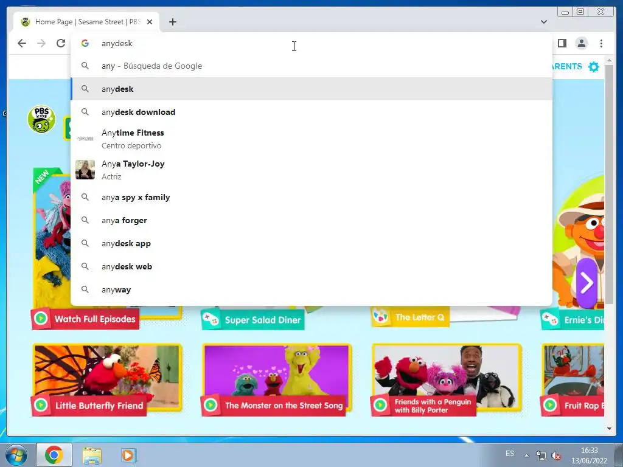Screen dimensions: 623x467
Task: Click the Google logo in address bar
Action: point(85,43)
